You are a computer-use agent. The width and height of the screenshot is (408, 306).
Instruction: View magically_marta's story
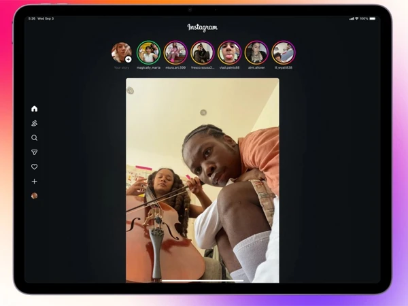coord(149,52)
